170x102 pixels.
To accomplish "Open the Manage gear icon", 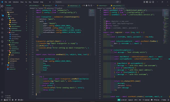I will click(2, 96).
